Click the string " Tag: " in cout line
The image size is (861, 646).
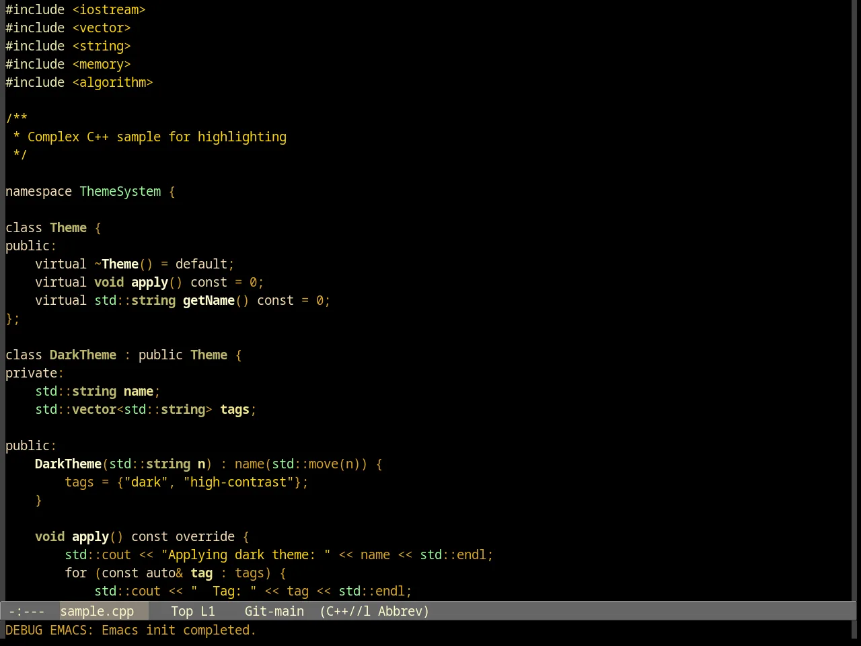click(223, 591)
